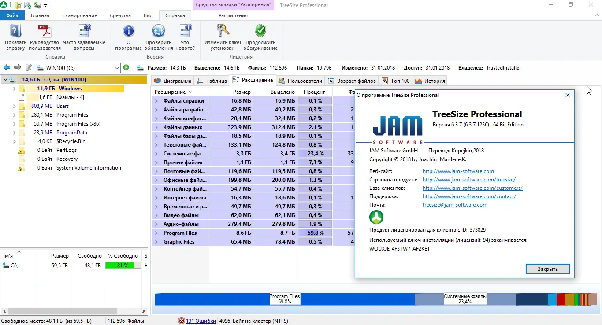Open the Файл ribbon menu
This screenshot has height=325, width=602.
[x=12, y=15]
